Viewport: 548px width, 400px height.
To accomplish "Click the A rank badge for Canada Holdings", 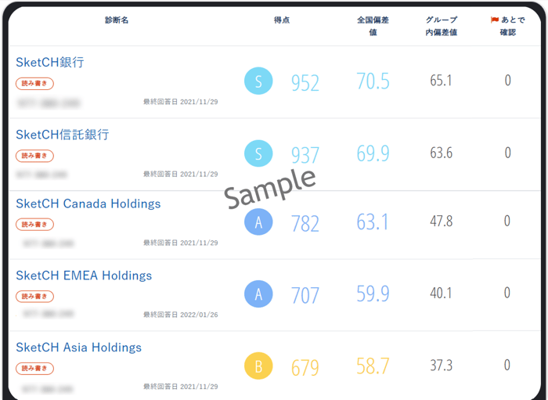I will tap(258, 222).
